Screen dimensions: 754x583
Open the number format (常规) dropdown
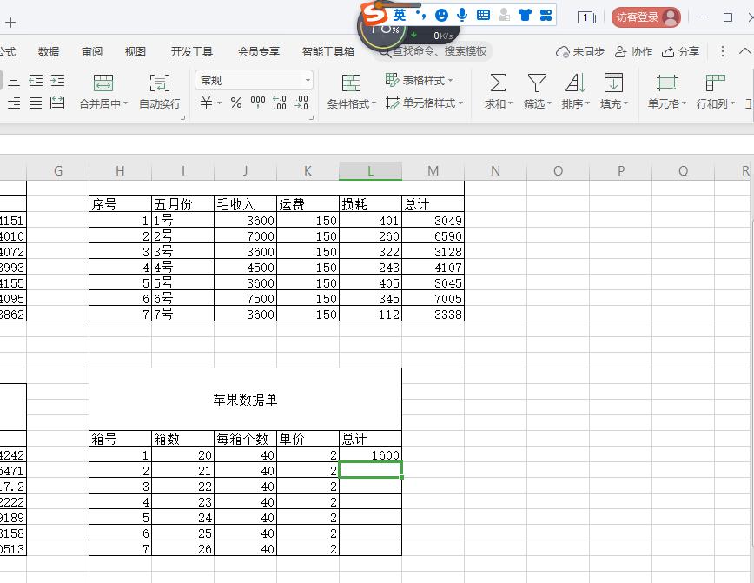point(253,79)
